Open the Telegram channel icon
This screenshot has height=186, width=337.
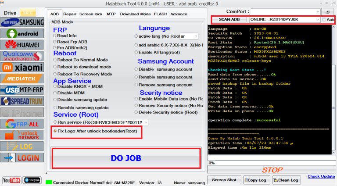[x=32, y=180]
